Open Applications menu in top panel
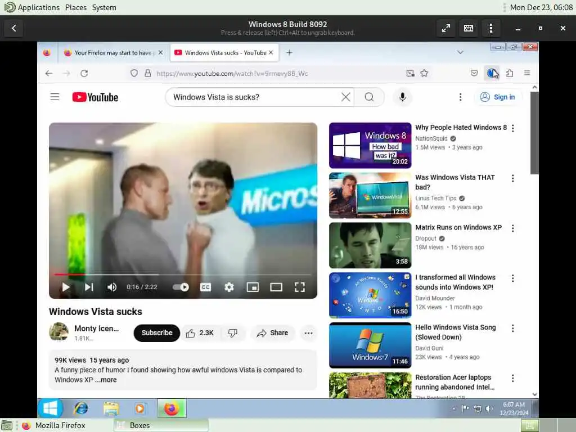Viewport: 576px width, 432px height. (32, 7)
